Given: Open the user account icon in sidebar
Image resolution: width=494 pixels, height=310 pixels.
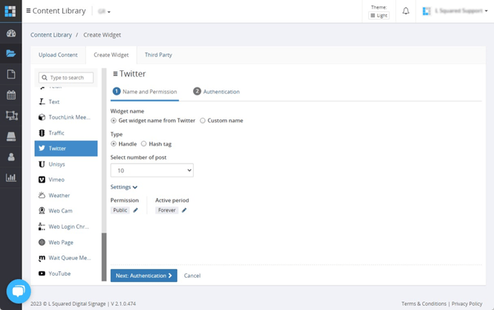Looking at the screenshot, I should pos(11,156).
